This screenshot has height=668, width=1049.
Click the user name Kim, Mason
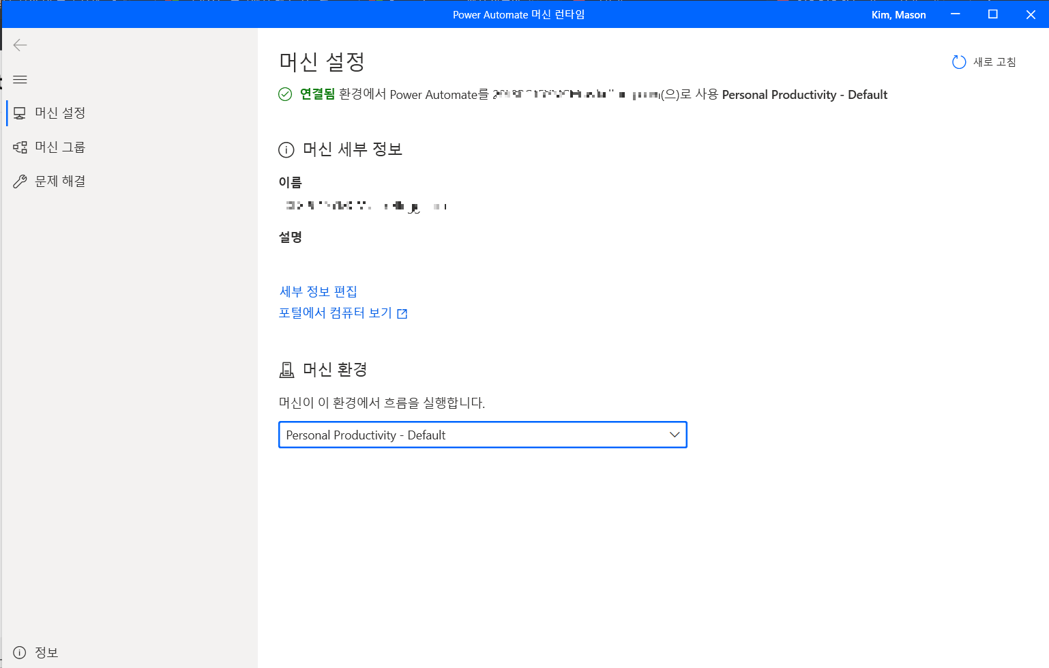898,14
